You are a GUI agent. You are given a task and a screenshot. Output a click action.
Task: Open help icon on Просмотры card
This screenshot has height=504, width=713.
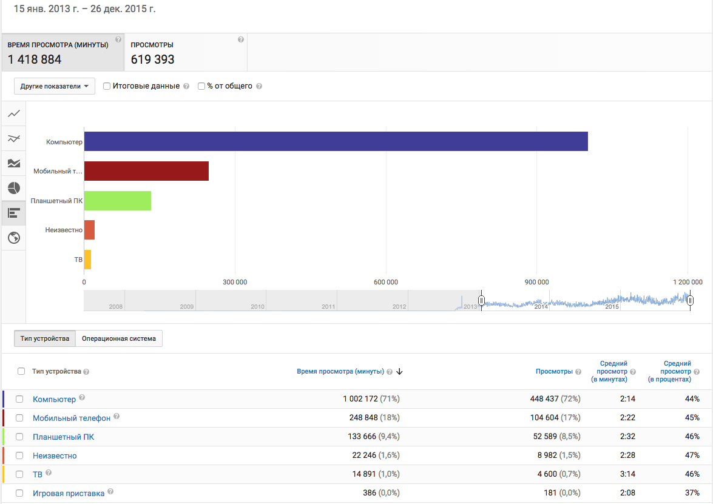[x=241, y=39]
